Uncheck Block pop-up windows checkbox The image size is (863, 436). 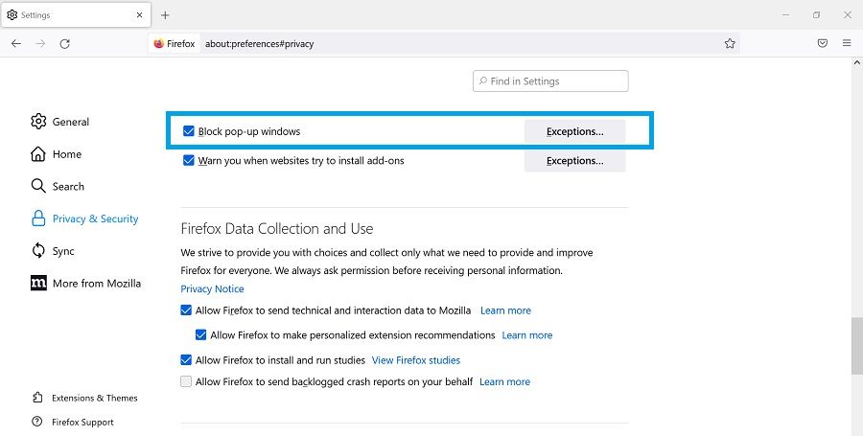[189, 131]
